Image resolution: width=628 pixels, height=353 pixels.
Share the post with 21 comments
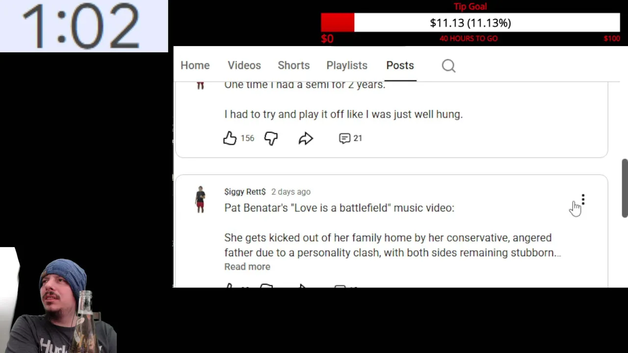(x=306, y=138)
